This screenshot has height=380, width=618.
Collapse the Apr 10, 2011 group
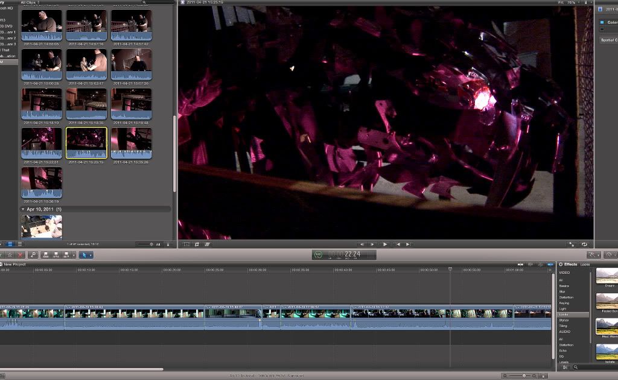coord(23,209)
